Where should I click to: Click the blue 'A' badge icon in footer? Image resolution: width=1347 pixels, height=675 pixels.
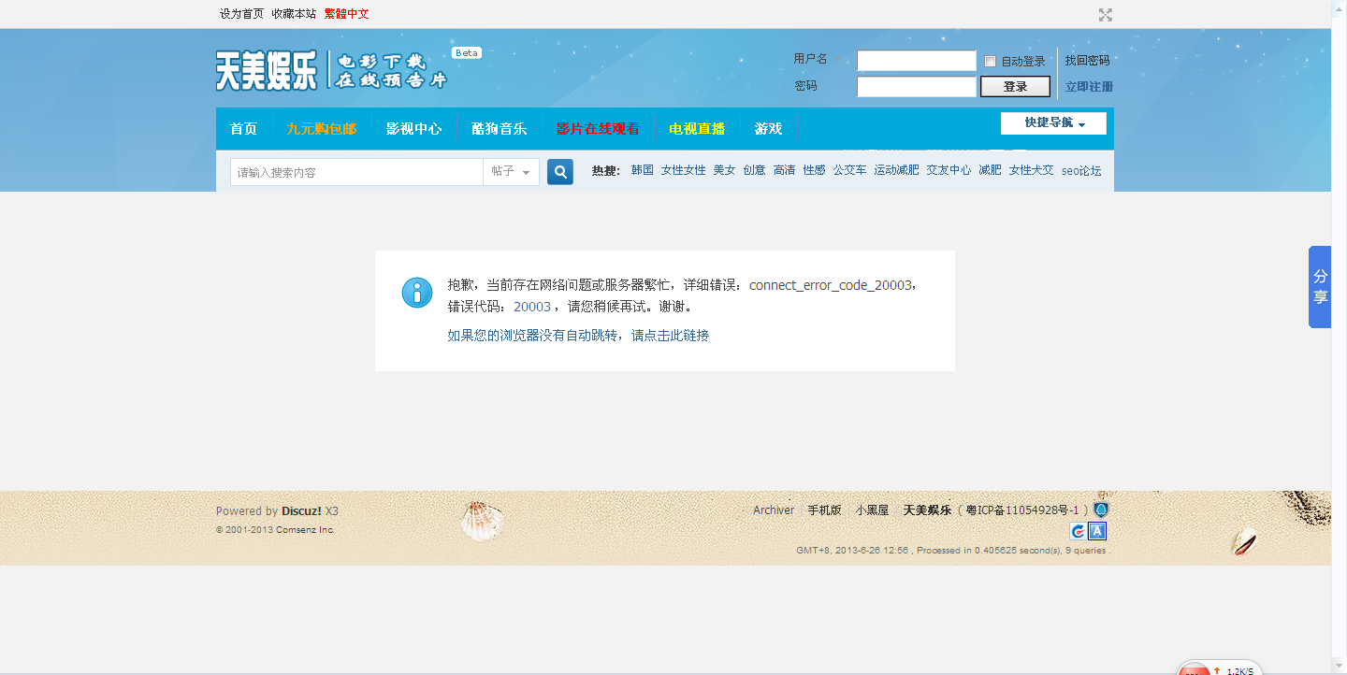pyautogui.click(x=1097, y=531)
